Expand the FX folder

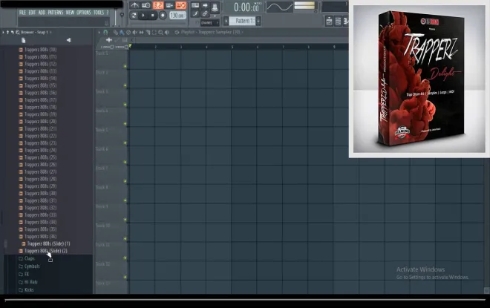(x=27, y=274)
